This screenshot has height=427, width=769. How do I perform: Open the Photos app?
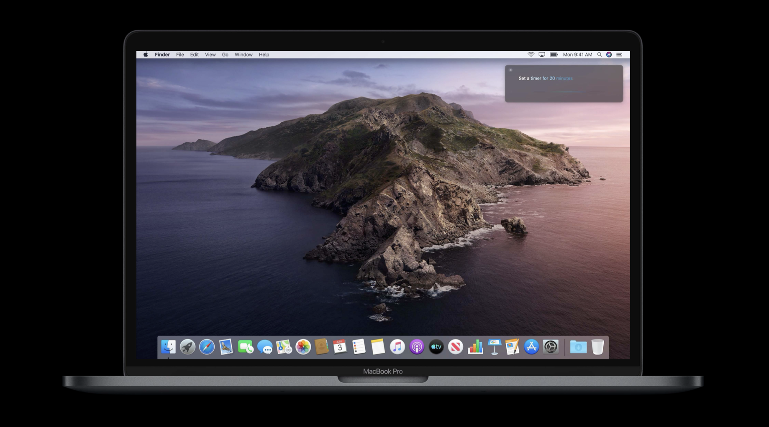303,347
